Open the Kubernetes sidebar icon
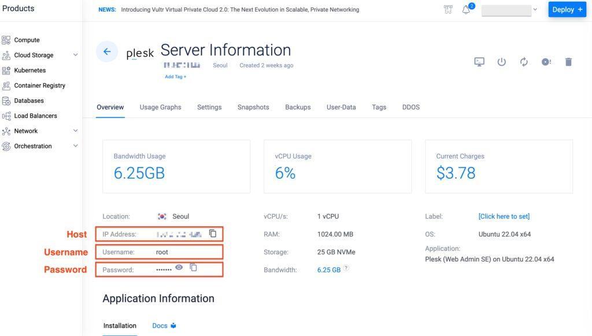Viewport: 592px width, 336px height. [x=6, y=70]
